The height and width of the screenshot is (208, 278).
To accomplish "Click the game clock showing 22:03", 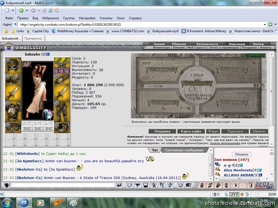I will (x=264, y=184).
